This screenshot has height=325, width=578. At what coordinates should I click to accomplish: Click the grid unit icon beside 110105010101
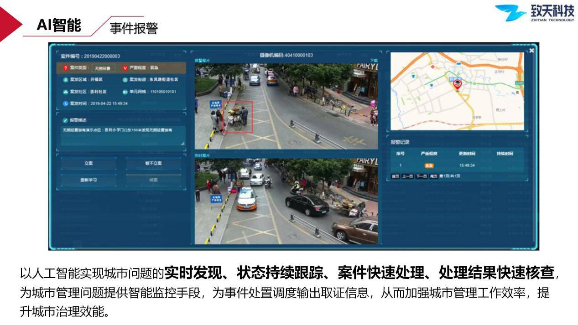(125, 92)
